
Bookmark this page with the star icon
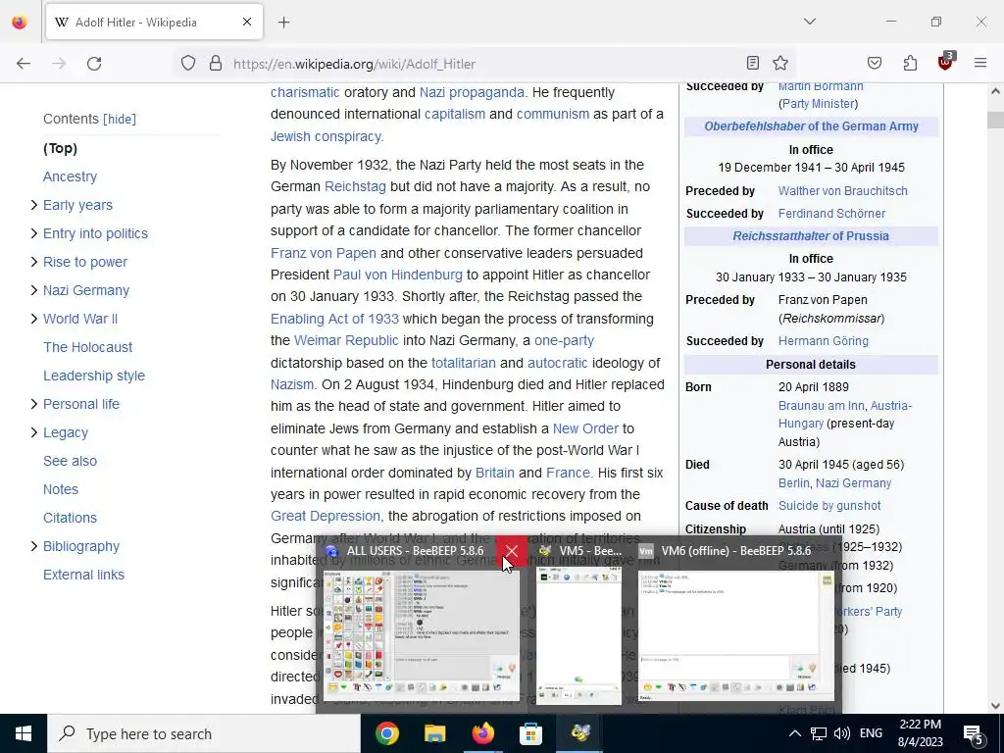[x=779, y=63]
